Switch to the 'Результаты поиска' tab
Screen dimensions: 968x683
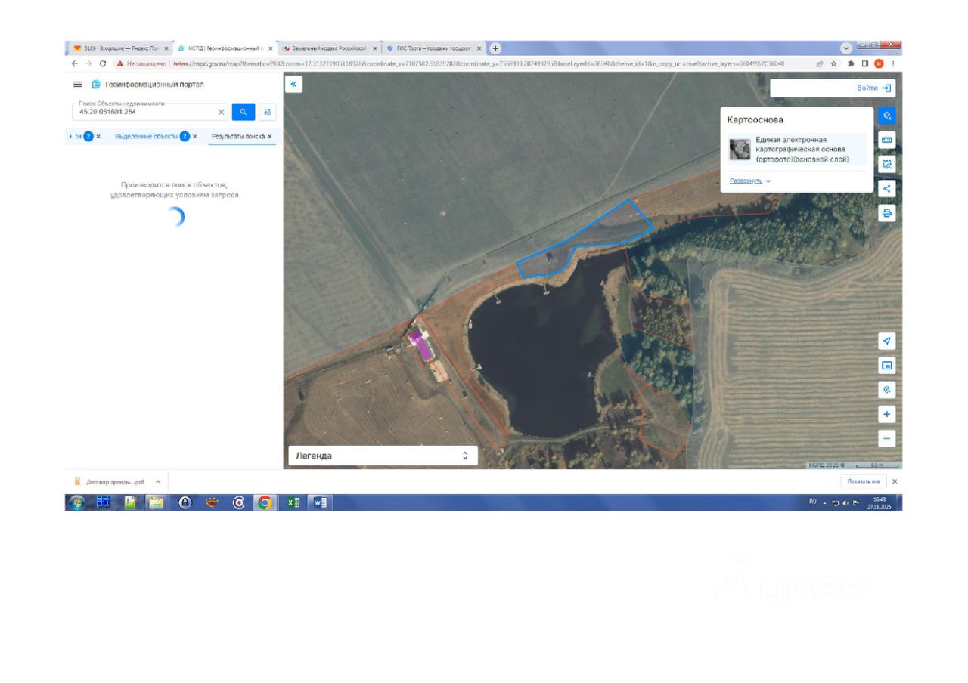[x=238, y=137]
